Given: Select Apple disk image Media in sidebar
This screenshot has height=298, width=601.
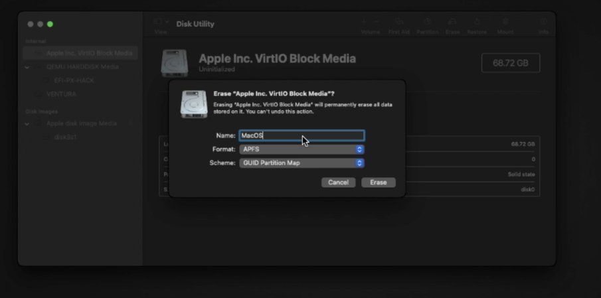Looking at the screenshot, I should [81, 123].
